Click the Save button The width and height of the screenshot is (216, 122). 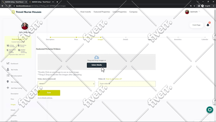(x=49, y=93)
